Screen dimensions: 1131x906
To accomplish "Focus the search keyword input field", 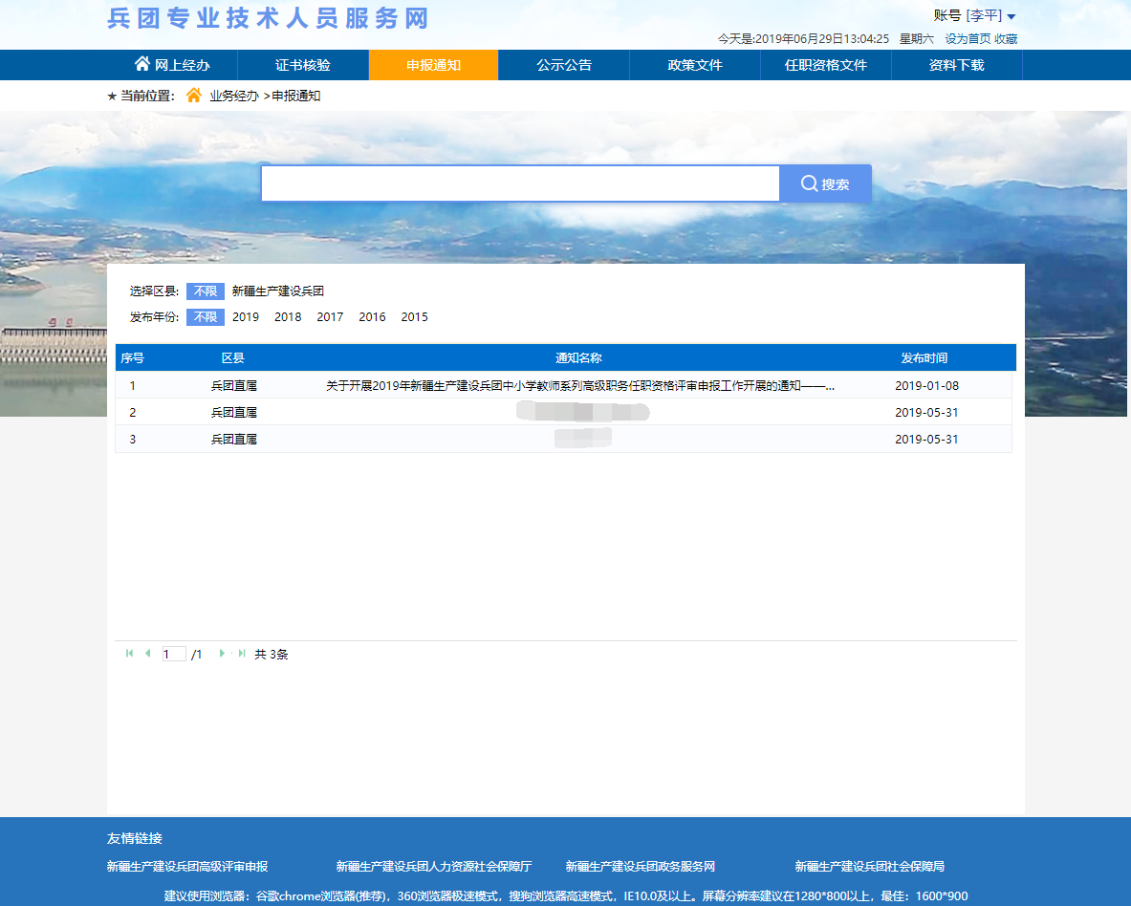I will pyautogui.click(x=520, y=183).
